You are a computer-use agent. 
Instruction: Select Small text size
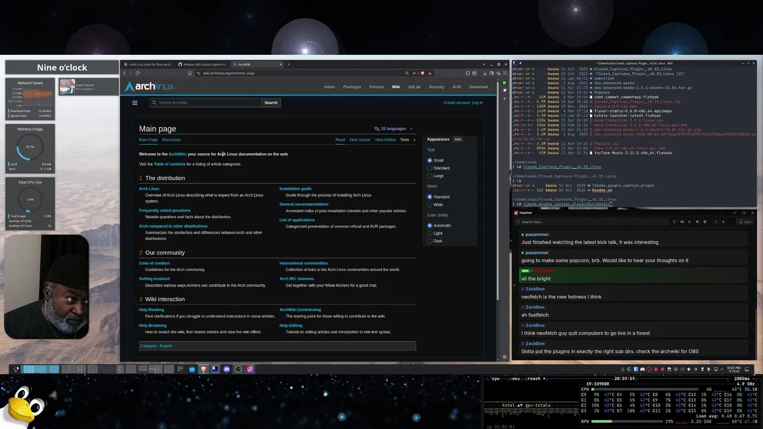point(429,160)
